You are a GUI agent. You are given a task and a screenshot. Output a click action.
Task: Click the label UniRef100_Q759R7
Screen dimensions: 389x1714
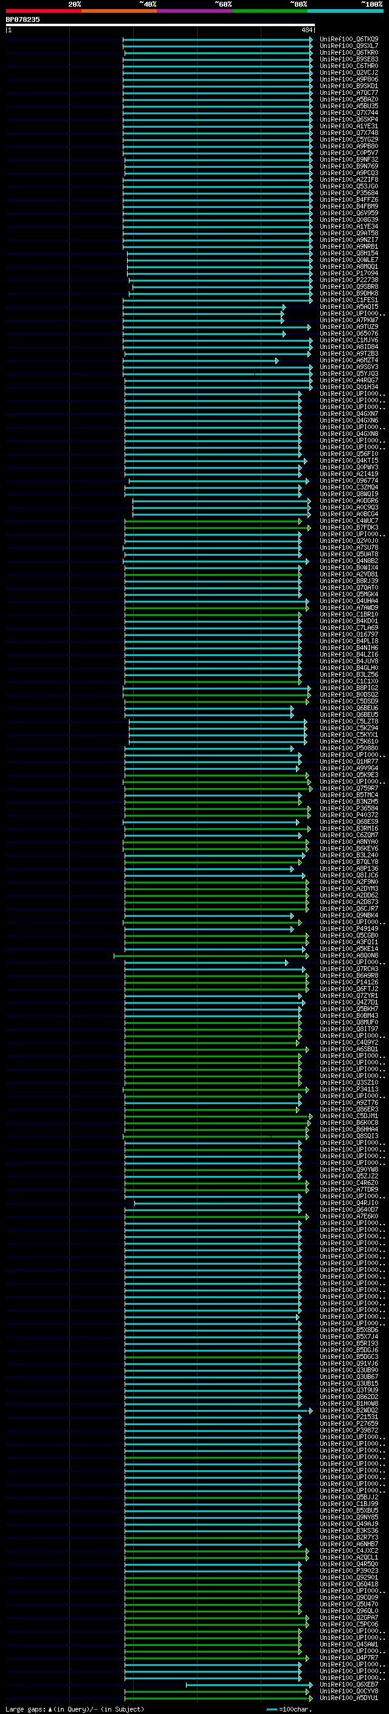pyautogui.click(x=349, y=789)
